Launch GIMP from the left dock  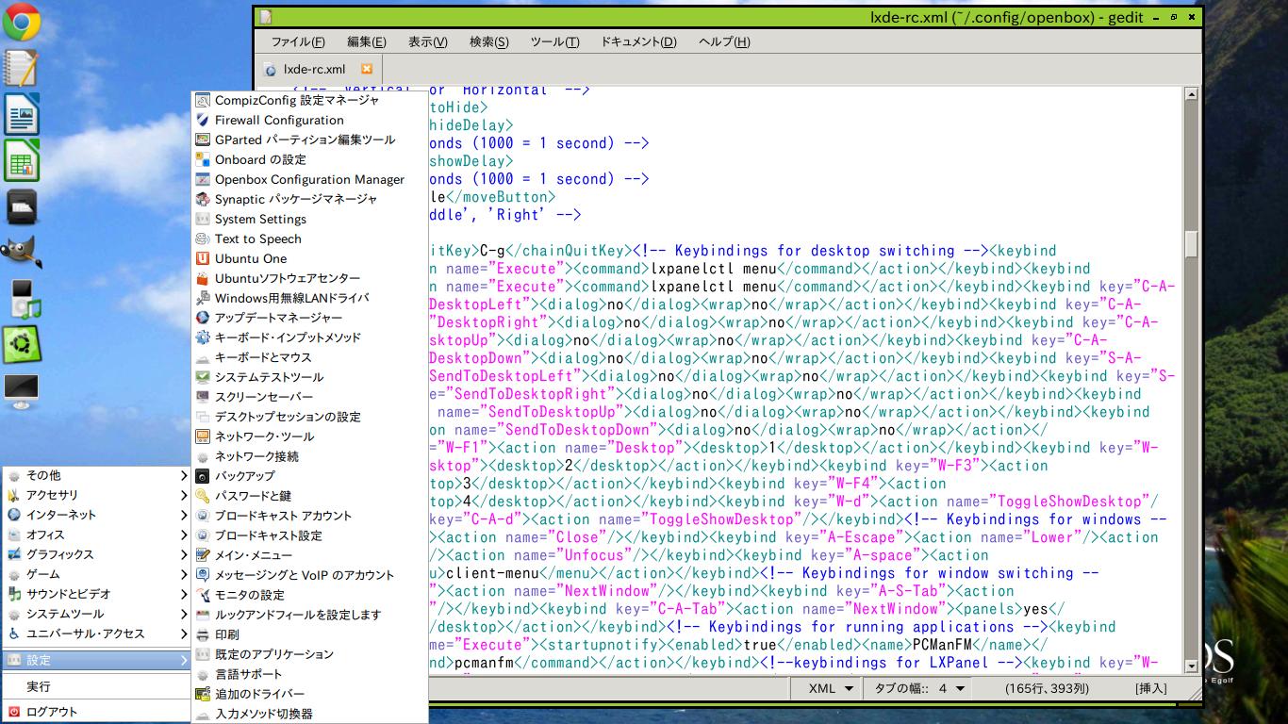tap(21, 251)
